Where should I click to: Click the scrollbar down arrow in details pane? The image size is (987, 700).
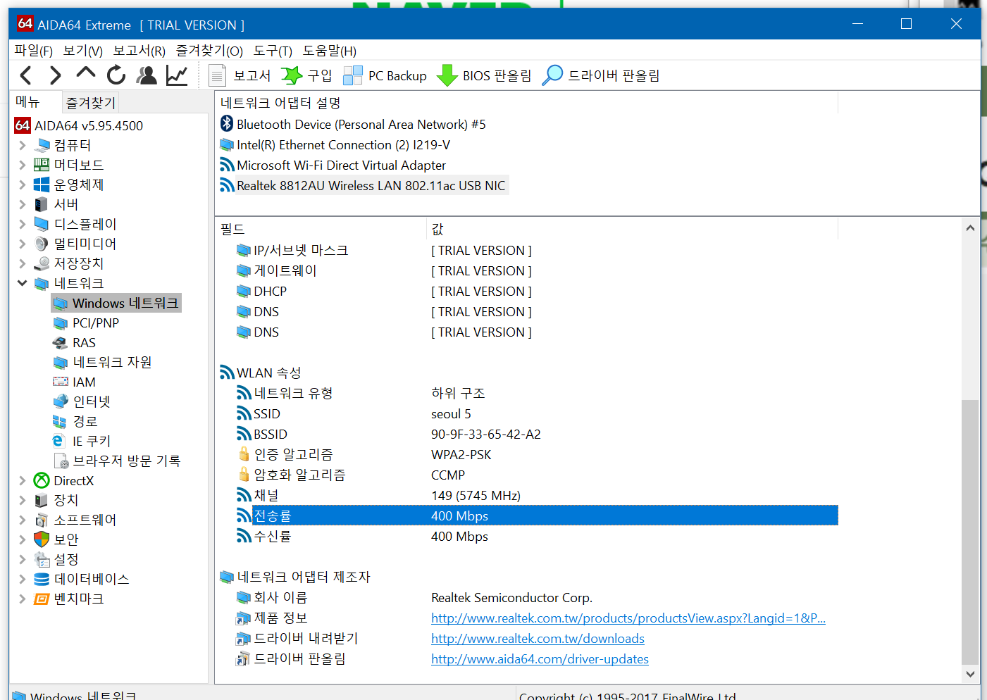tap(970, 674)
